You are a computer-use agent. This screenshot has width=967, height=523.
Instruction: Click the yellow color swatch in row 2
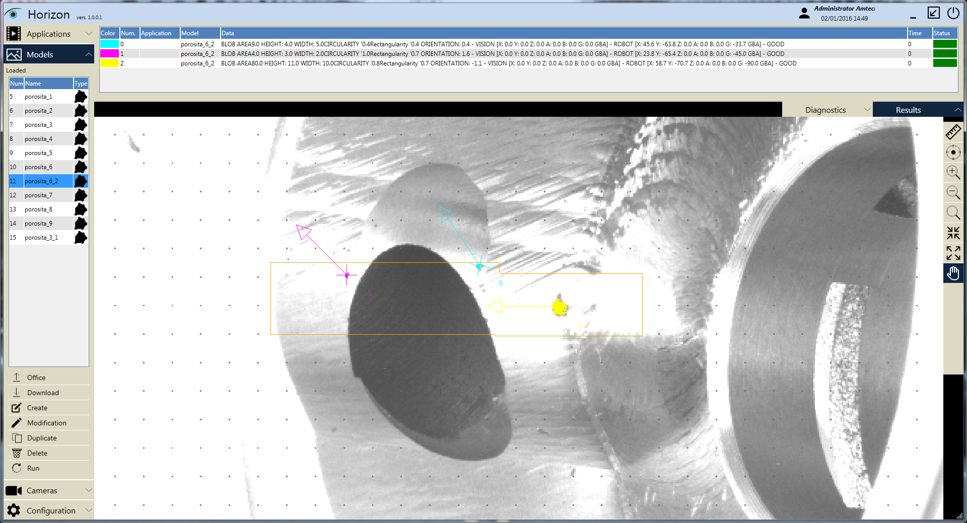click(109, 63)
